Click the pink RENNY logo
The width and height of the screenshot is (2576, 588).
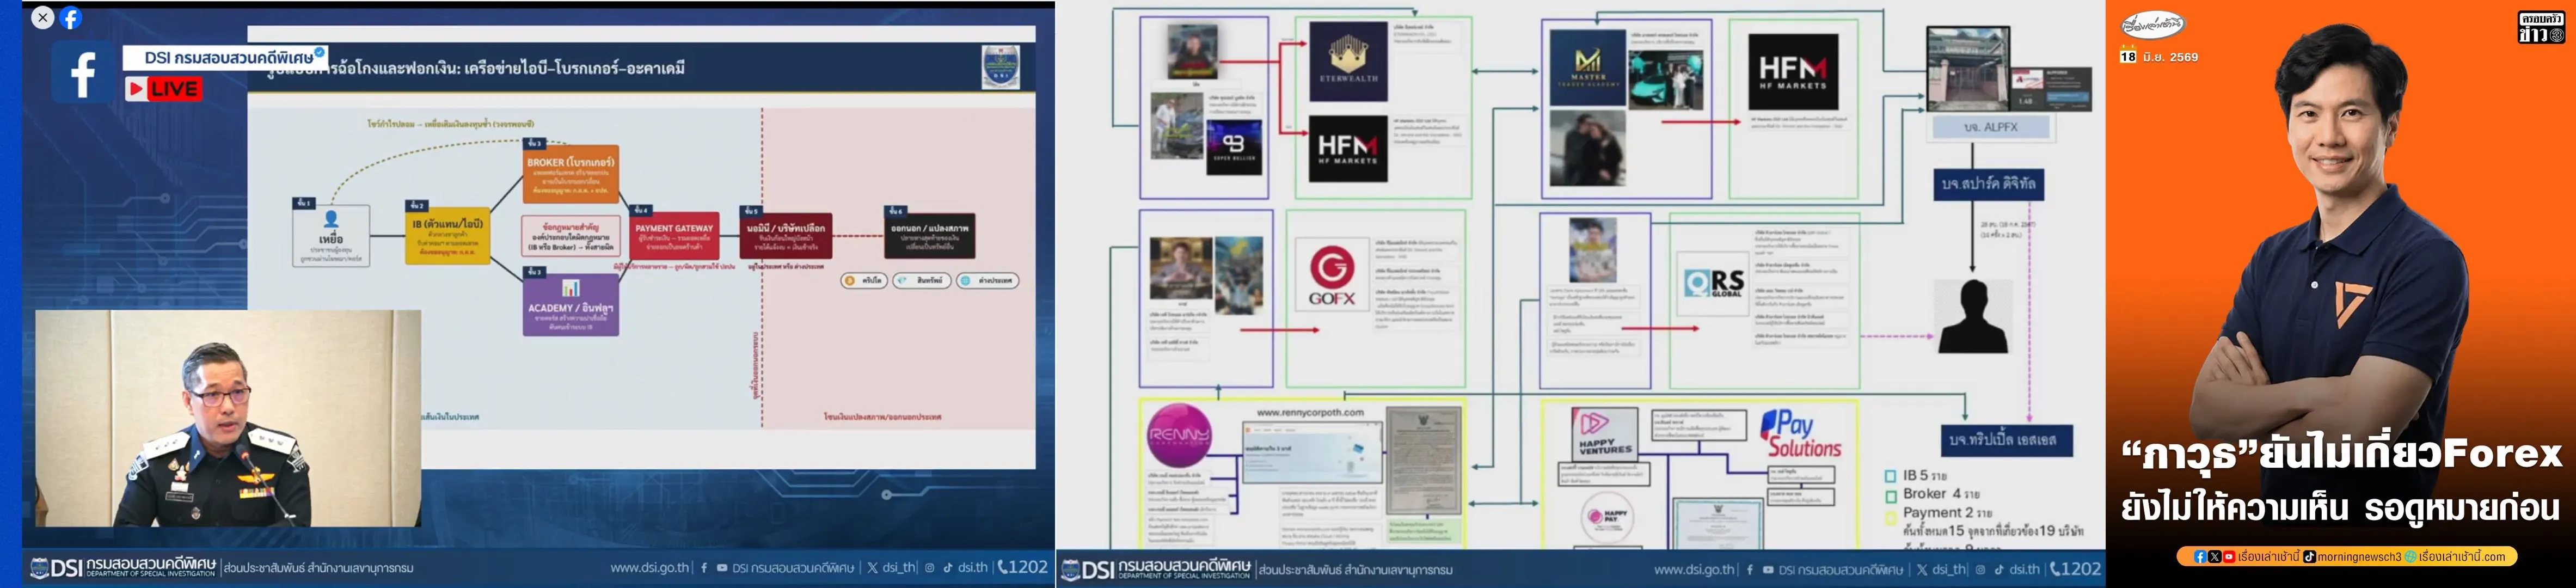pos(1180,437)
